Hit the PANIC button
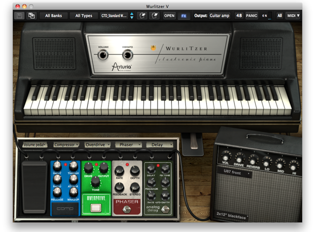The image size is (315, 232). (251, 15)
